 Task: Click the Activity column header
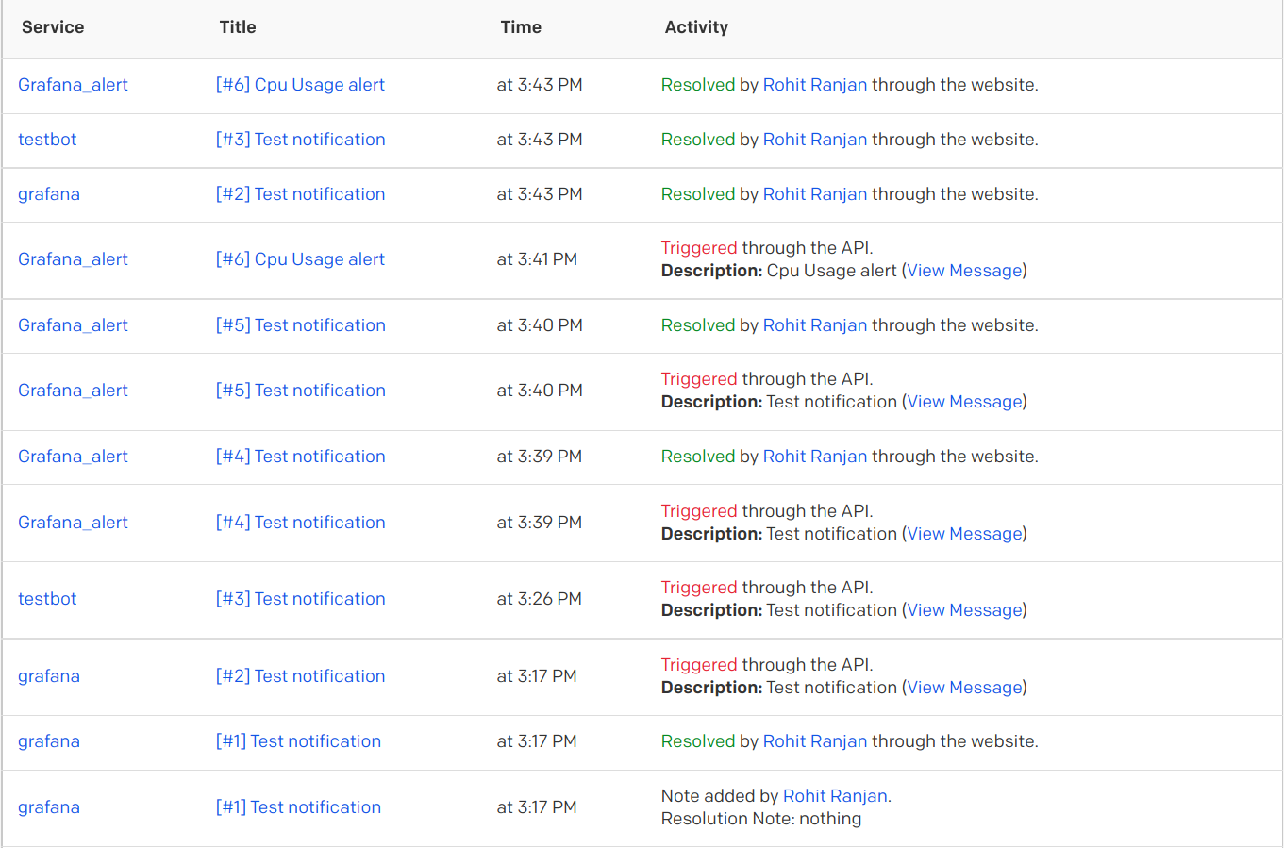pos(696,27)
